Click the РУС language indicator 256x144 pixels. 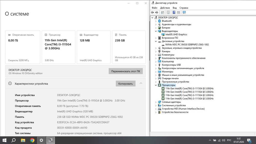[229, 140]
